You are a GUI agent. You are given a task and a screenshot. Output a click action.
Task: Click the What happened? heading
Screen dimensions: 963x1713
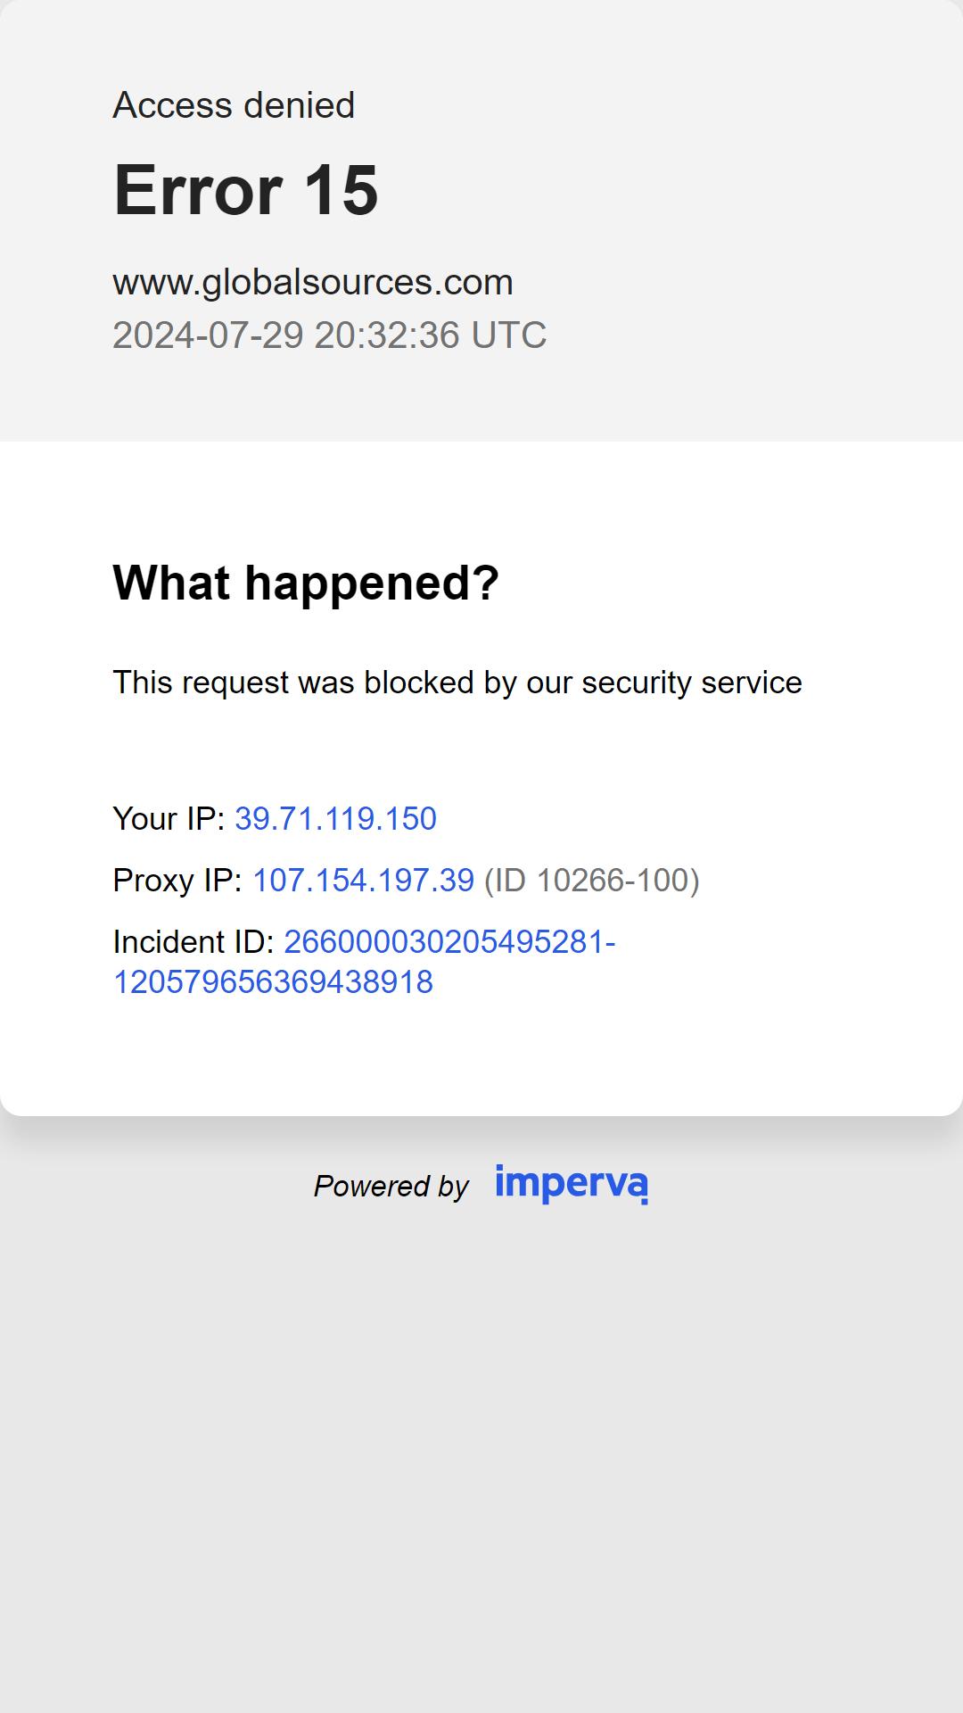306,583
